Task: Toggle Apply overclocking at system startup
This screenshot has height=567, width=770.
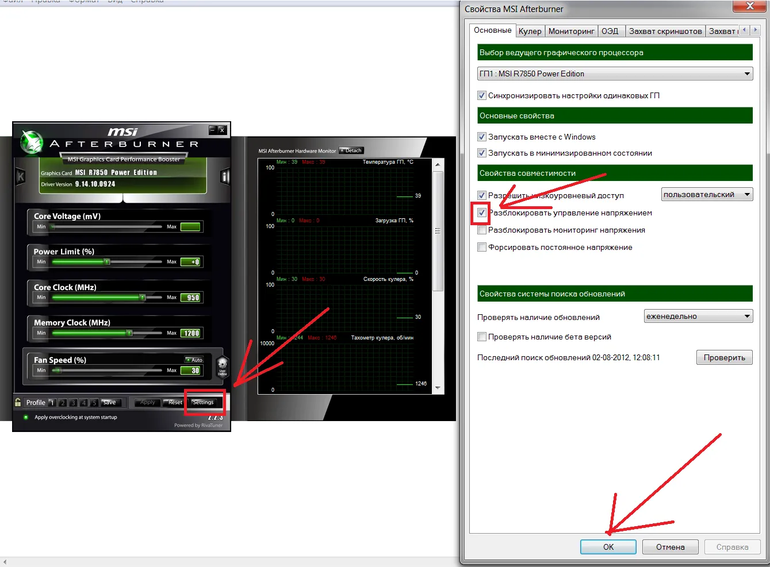Action: click(26, 417)
